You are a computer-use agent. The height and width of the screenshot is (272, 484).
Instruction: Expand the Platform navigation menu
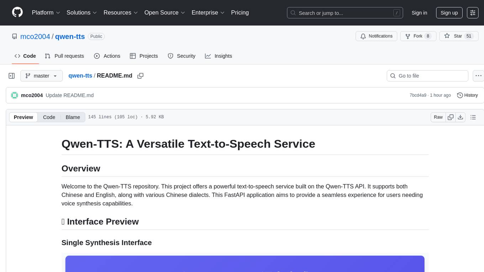(x=46, y=12)
